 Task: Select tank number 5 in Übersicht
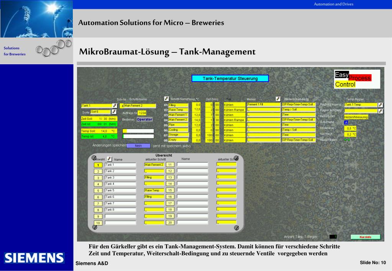coord(98,191)
